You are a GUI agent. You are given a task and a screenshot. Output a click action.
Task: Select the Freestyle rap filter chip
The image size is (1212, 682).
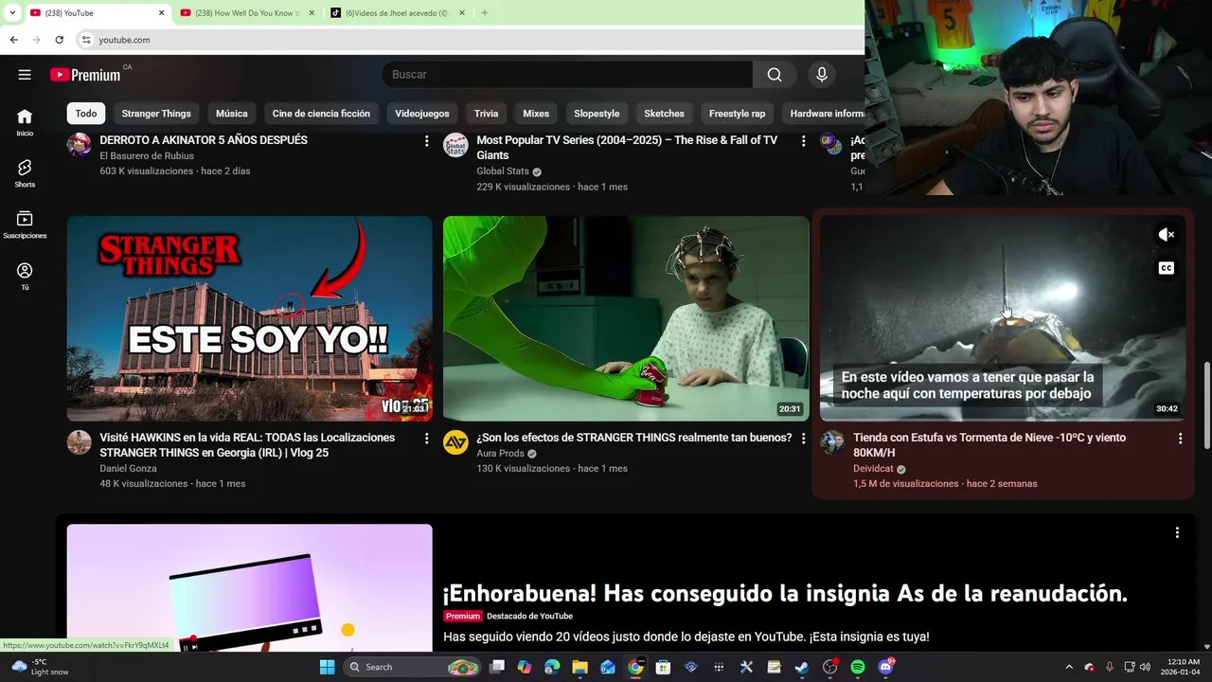coord(737,114)
